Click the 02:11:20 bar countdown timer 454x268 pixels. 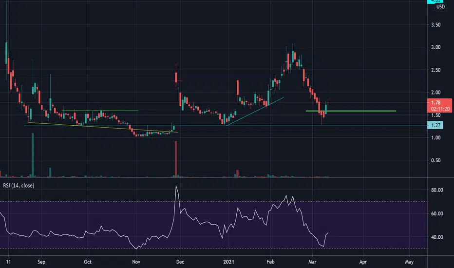tap(440, 109)
